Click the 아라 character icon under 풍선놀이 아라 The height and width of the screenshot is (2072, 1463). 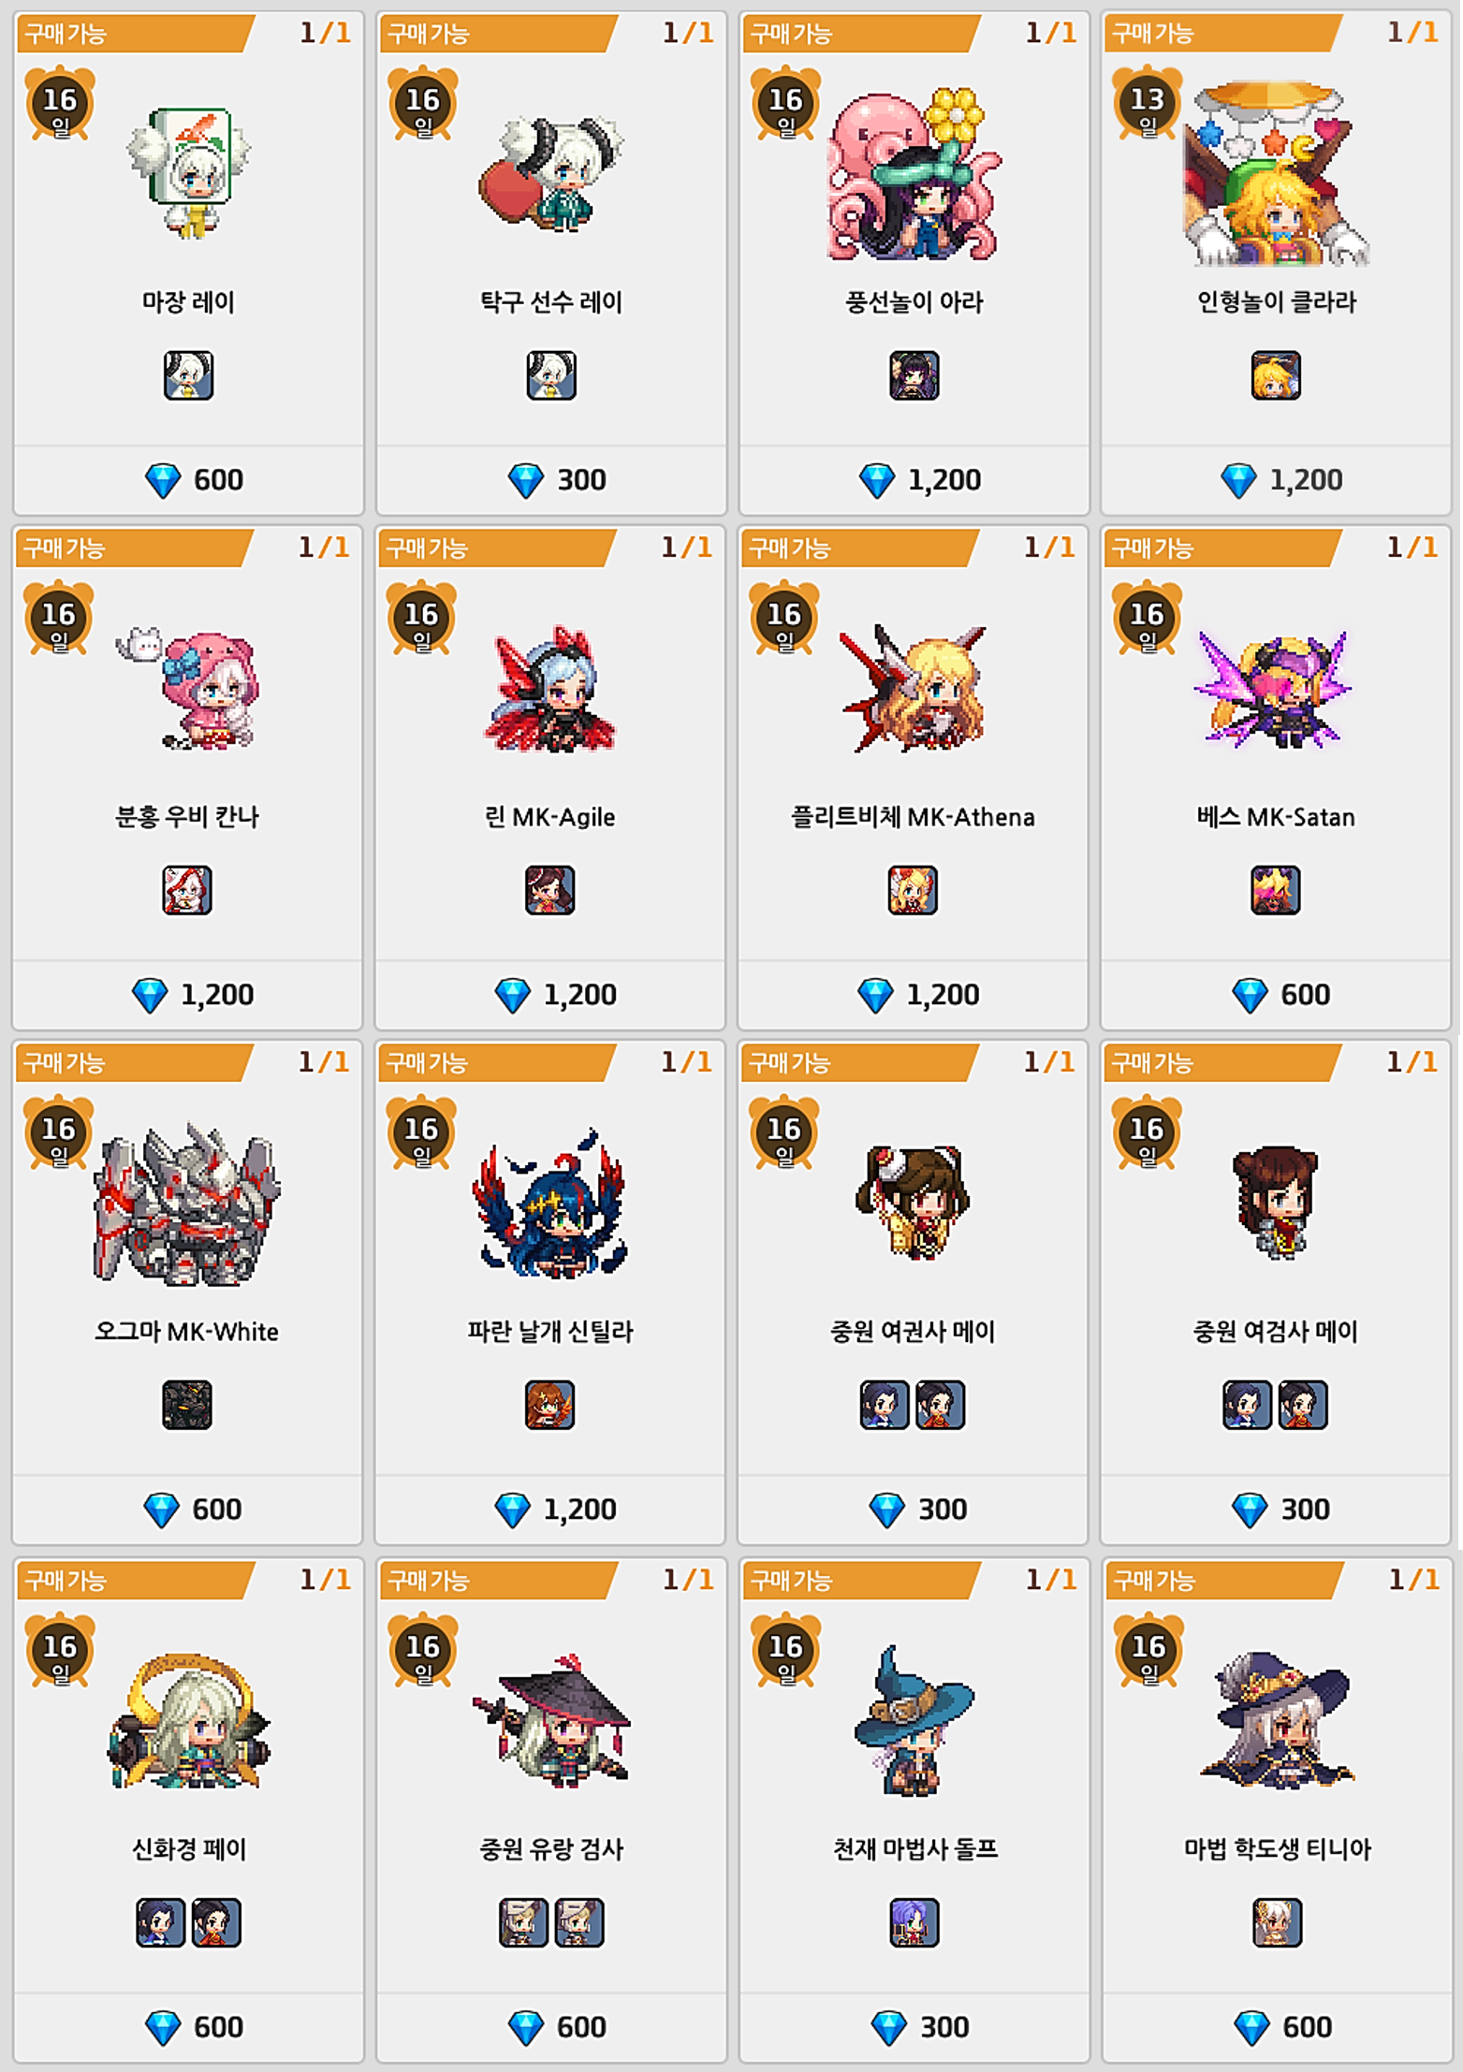[914, 375]
